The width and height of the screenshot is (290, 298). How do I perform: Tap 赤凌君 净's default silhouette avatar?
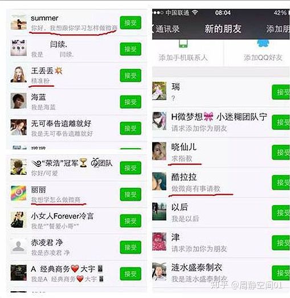(x=18, y=246)
